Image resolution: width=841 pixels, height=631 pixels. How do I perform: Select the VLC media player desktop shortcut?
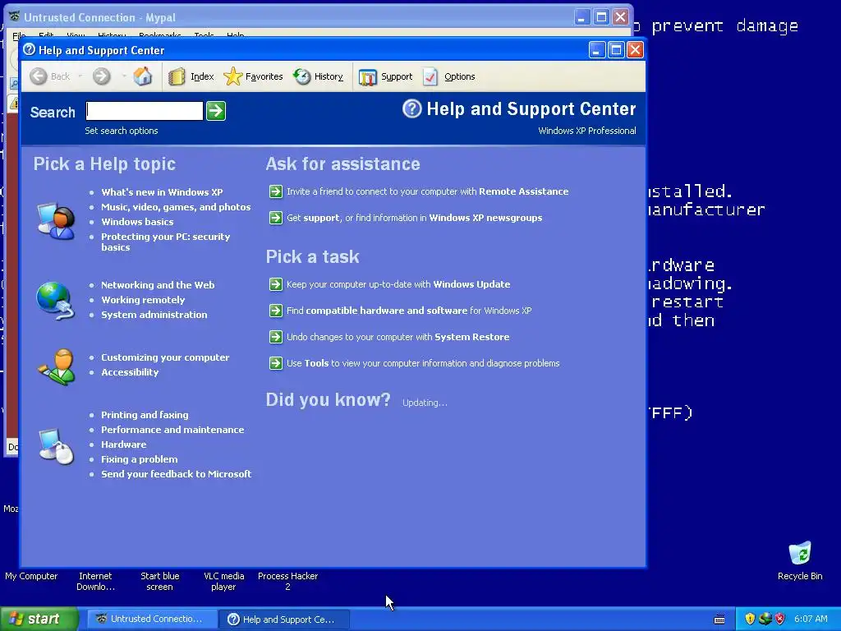(223, 581)
